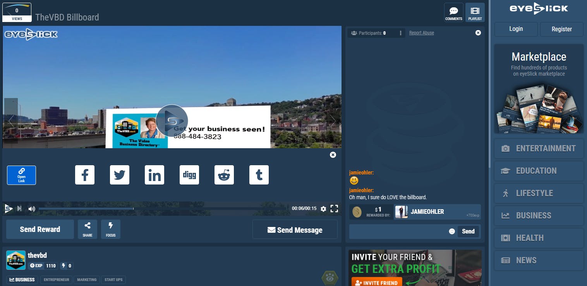This screenshot has width=587, height=286.
Task: Toggle the Focus button
Action: (111, 229)
